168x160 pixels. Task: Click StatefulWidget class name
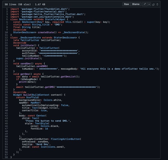55,20
